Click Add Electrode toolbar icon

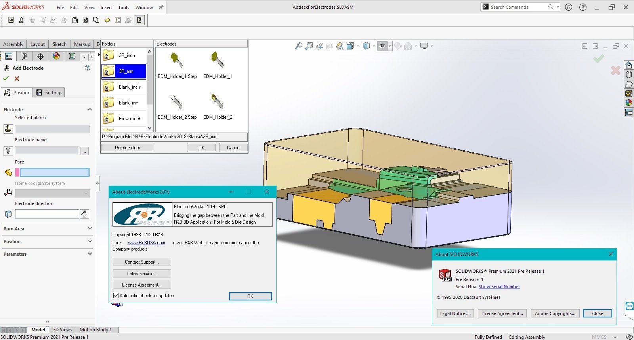21,20
